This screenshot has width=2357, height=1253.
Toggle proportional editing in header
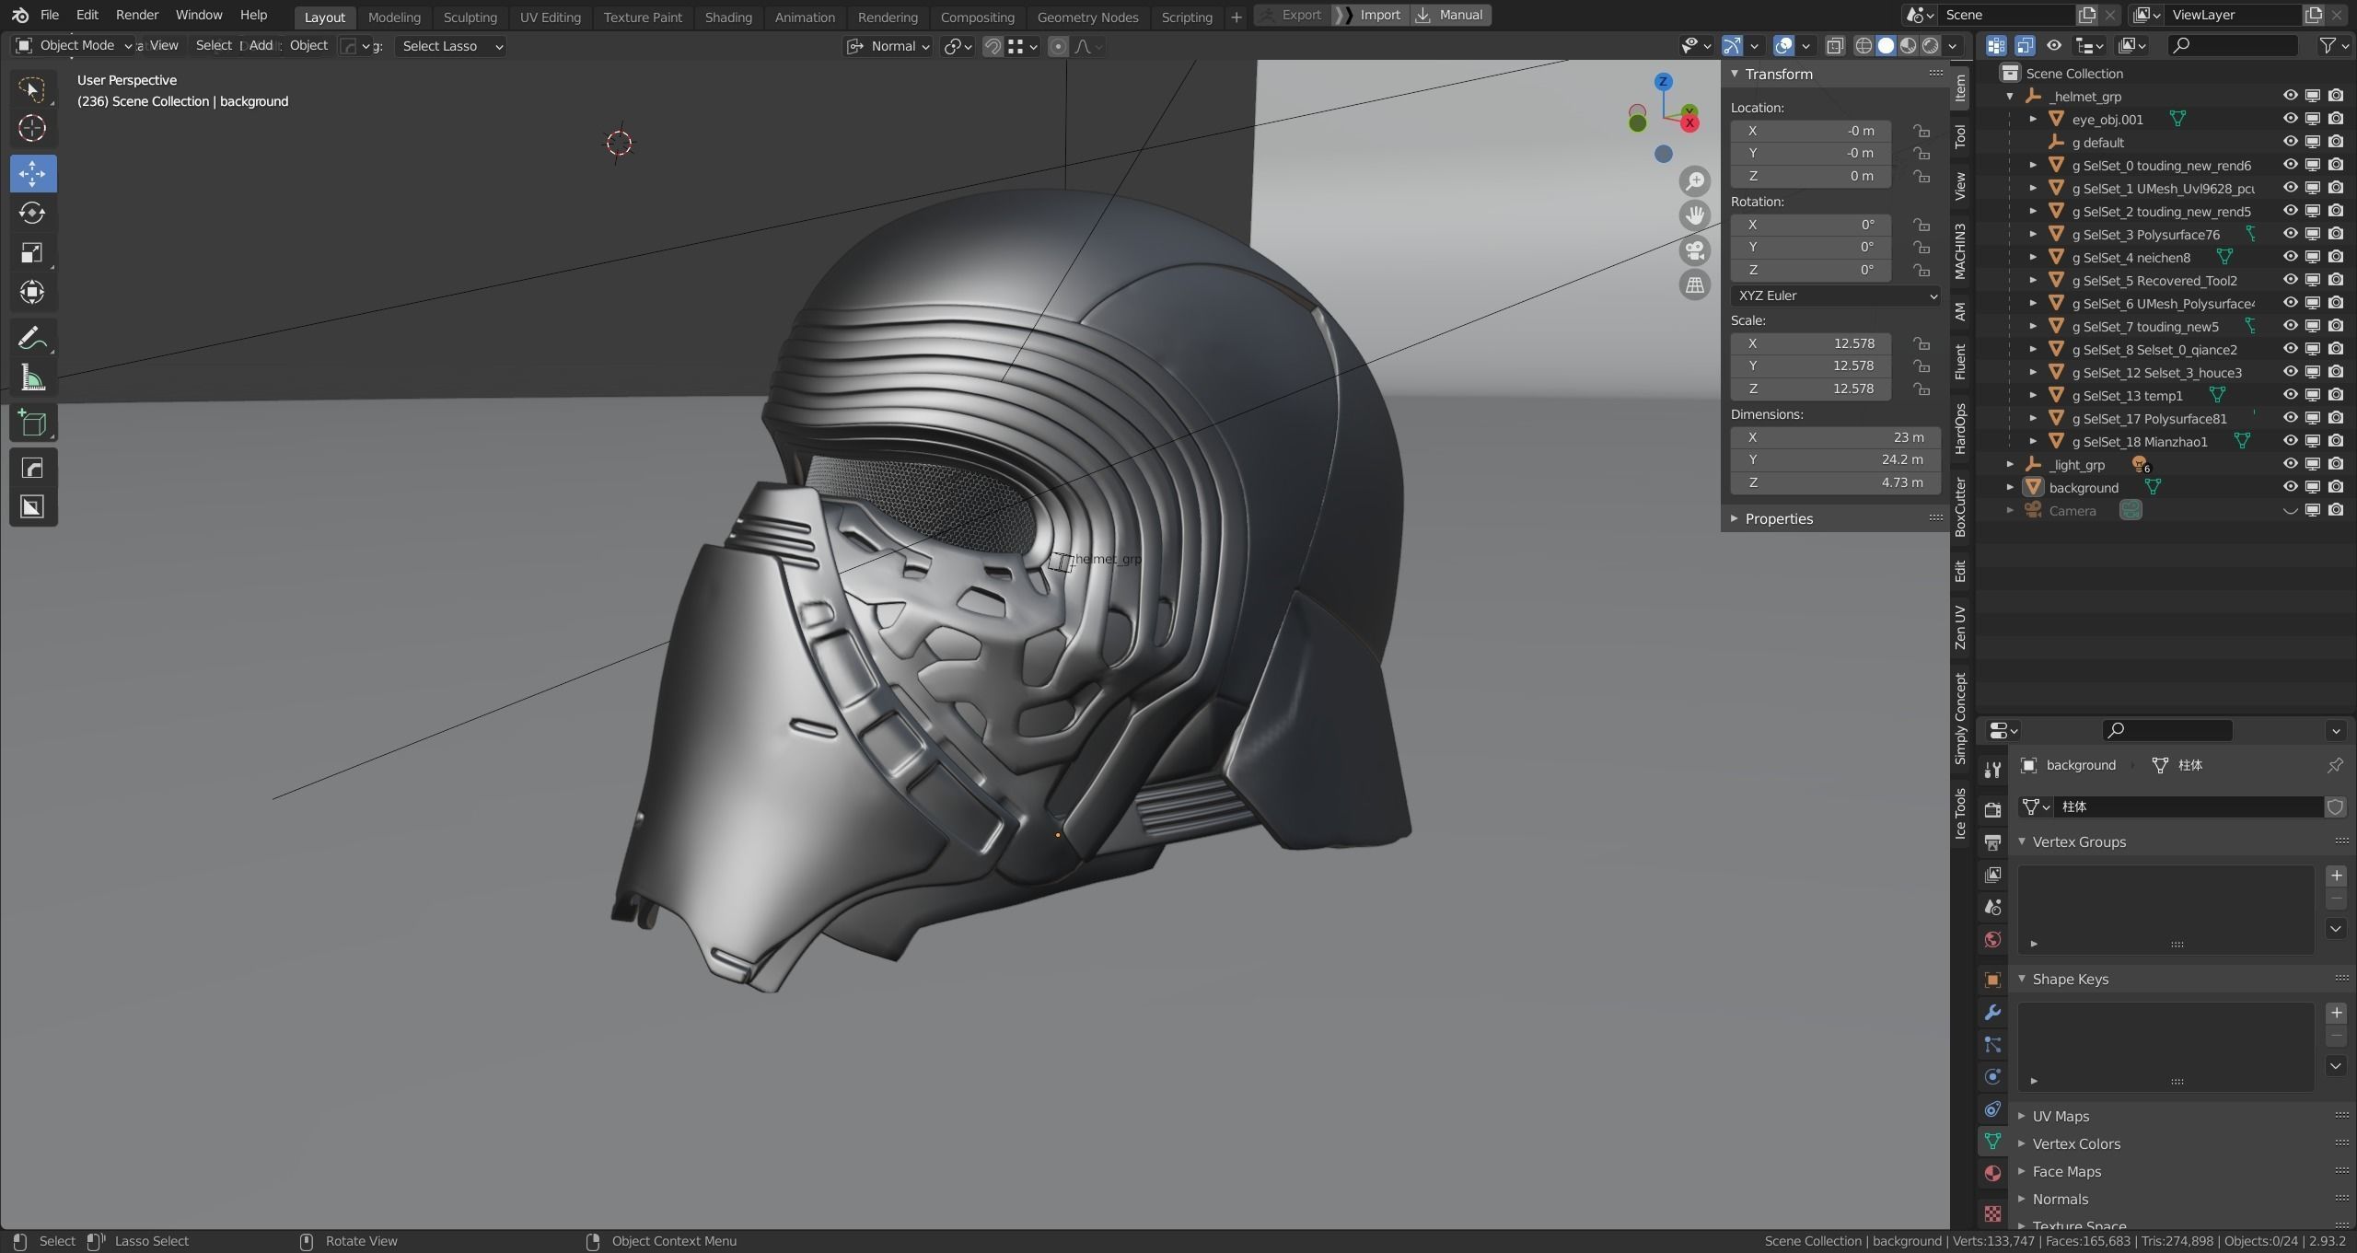[1058, 46]
